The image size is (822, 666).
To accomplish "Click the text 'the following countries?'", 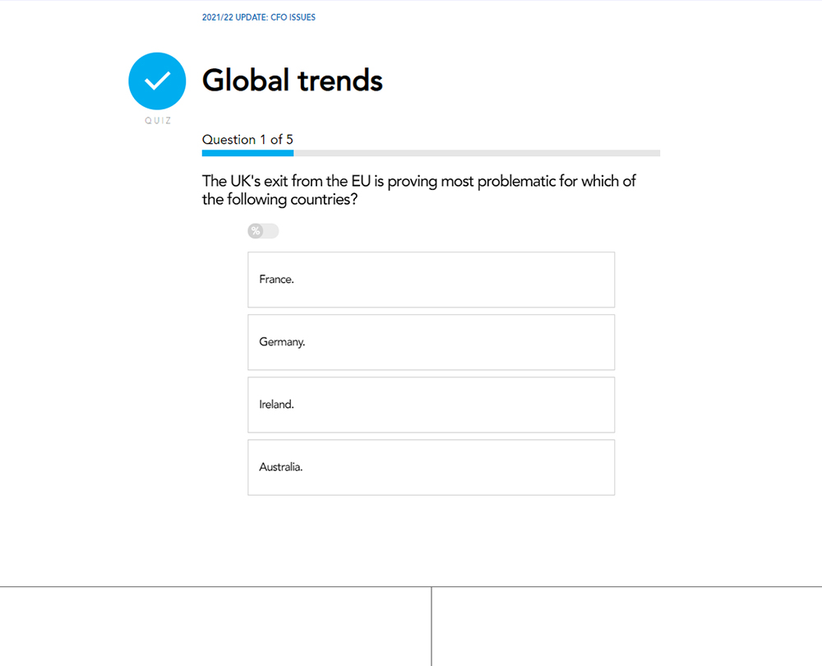I will (279, 200).
